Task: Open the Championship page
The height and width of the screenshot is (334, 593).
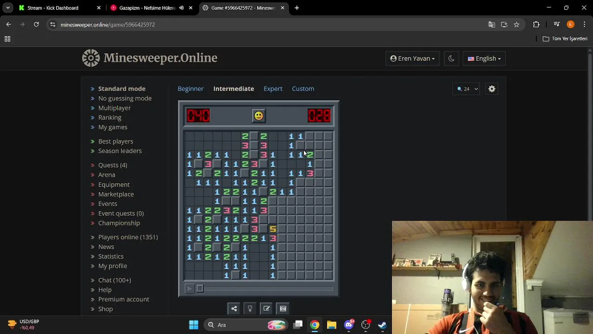Action: point(119,223)
